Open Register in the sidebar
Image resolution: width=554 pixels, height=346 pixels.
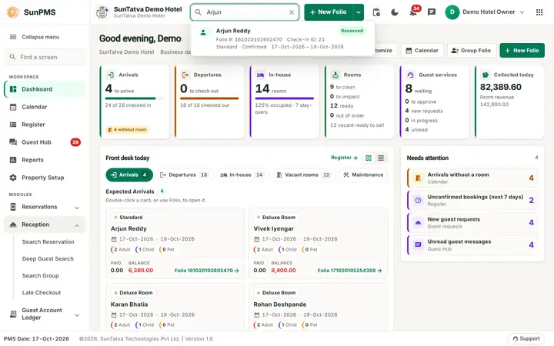tap(45, 125)
